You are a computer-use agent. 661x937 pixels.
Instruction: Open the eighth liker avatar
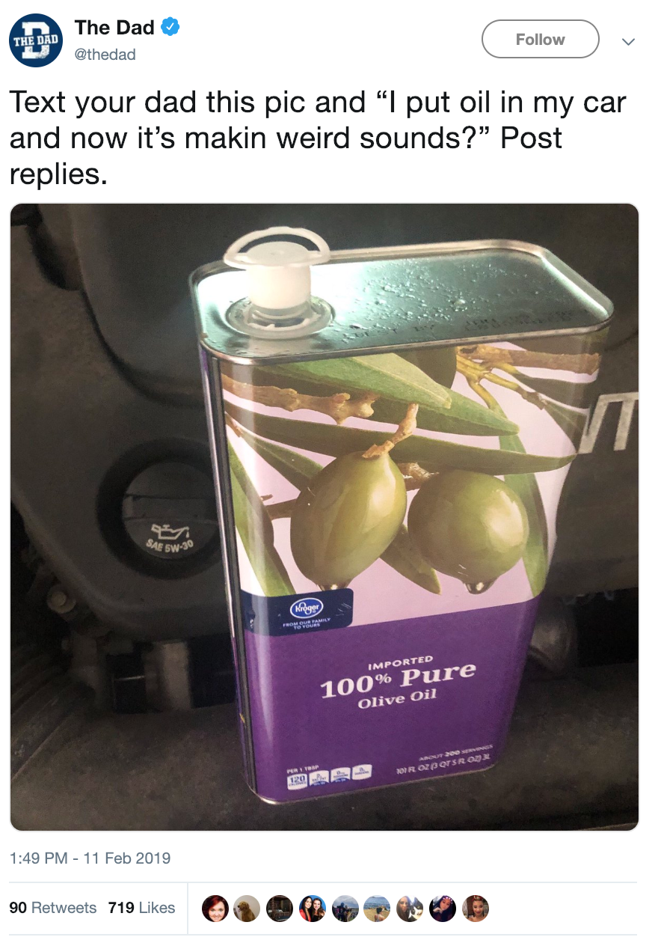point(442,908)
